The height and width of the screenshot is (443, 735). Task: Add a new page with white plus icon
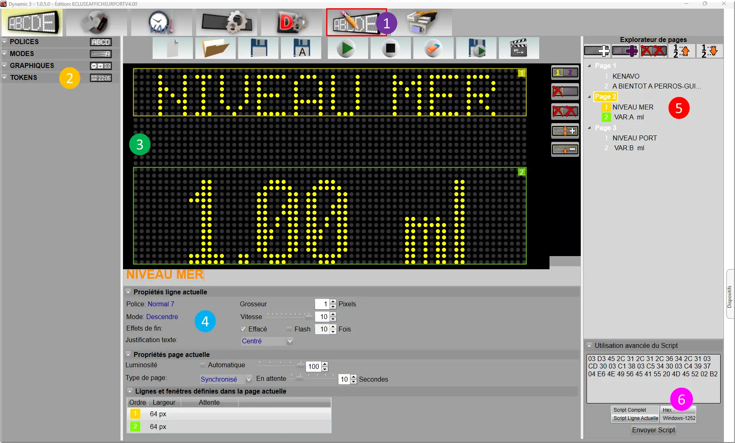click(x=596, y=51)
